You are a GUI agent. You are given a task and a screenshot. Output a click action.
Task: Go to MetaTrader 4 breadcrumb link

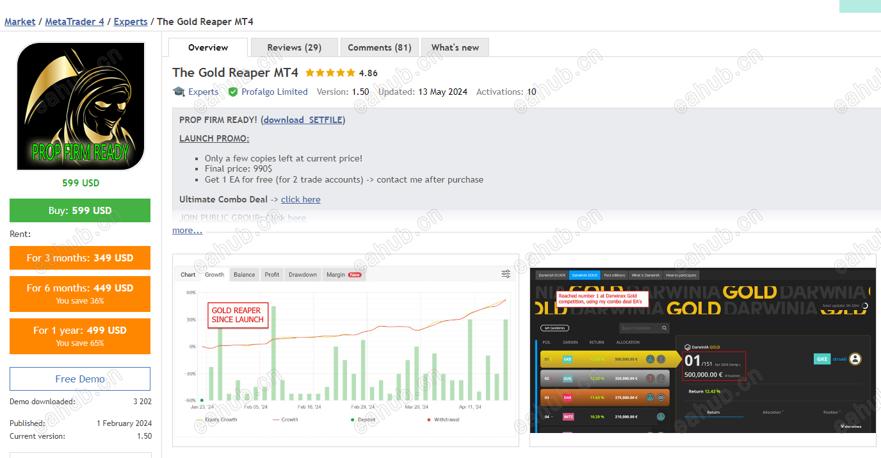point(74,22)
